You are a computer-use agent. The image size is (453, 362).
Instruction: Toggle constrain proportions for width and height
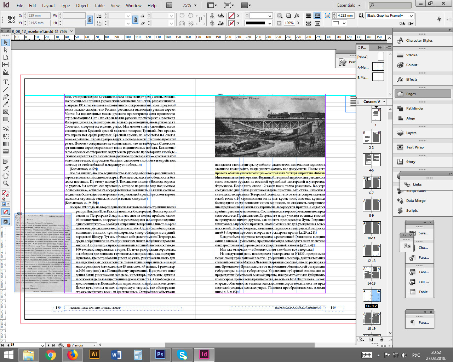pyautogui.click(x=90, y=20)
